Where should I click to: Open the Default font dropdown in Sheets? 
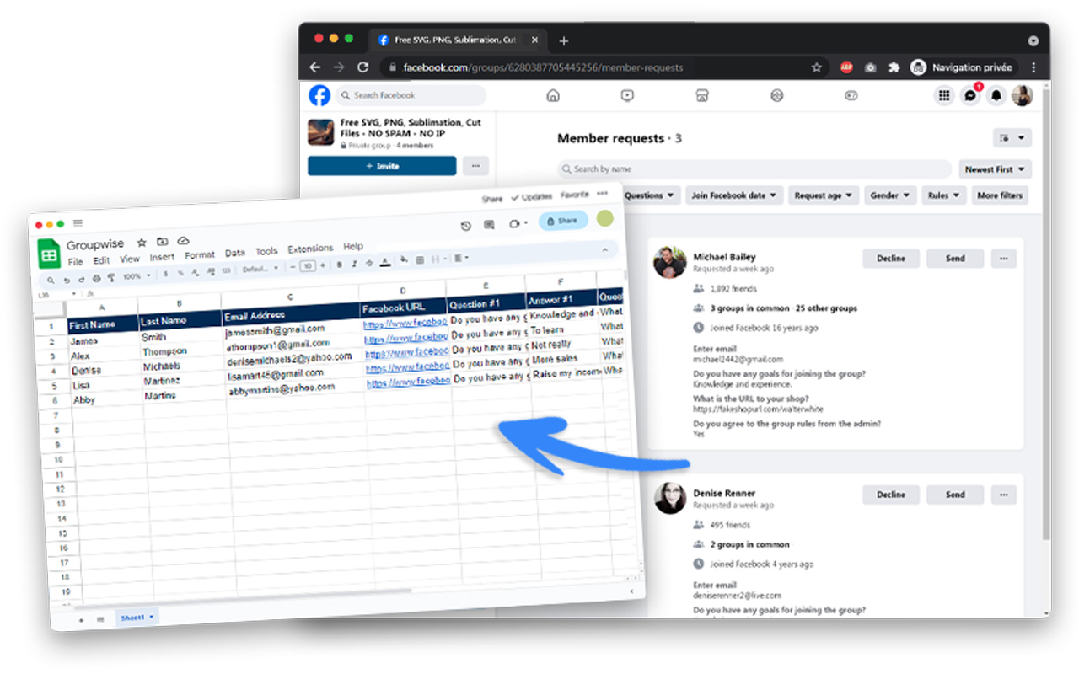[x=260, y=269]
